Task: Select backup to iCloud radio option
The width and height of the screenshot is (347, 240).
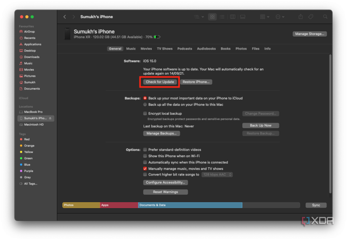Action: [x=145, y=98]
